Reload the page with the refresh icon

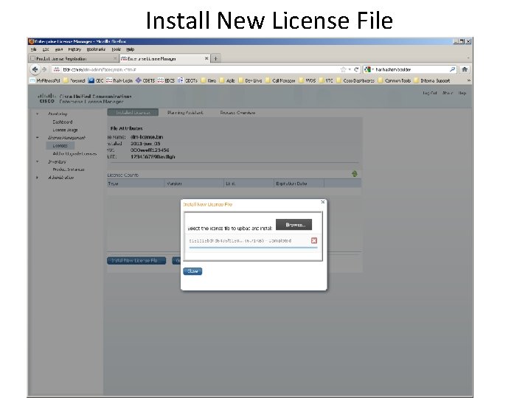click(356, 69)
